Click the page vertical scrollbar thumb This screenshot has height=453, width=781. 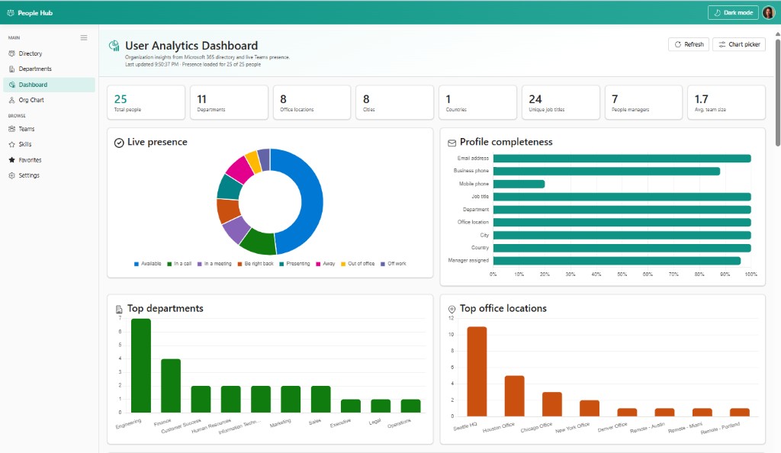coord(777,91)
